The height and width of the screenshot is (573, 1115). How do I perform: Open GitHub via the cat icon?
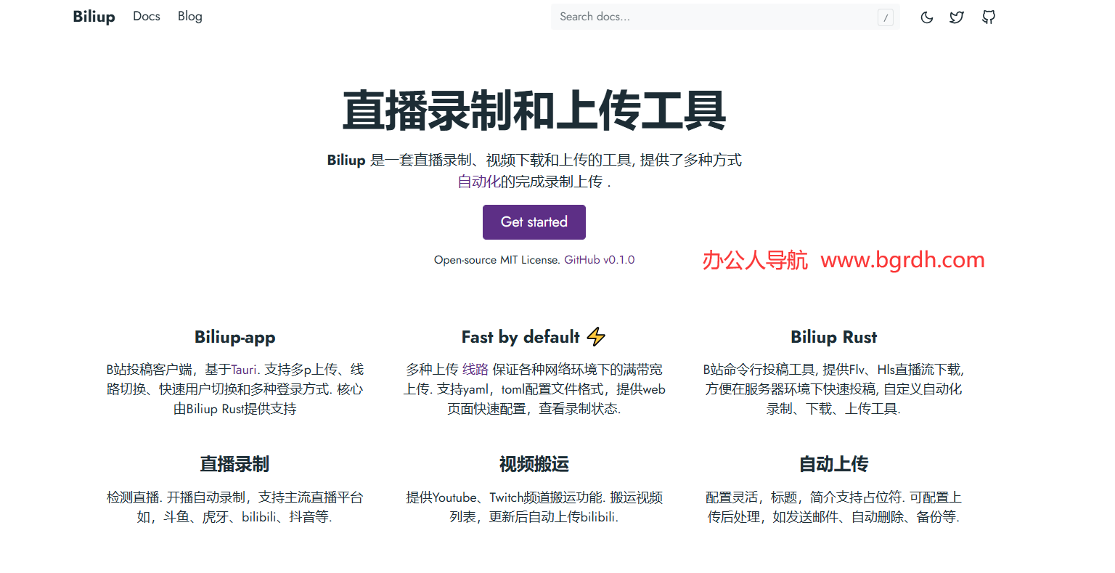click(988, 17)
